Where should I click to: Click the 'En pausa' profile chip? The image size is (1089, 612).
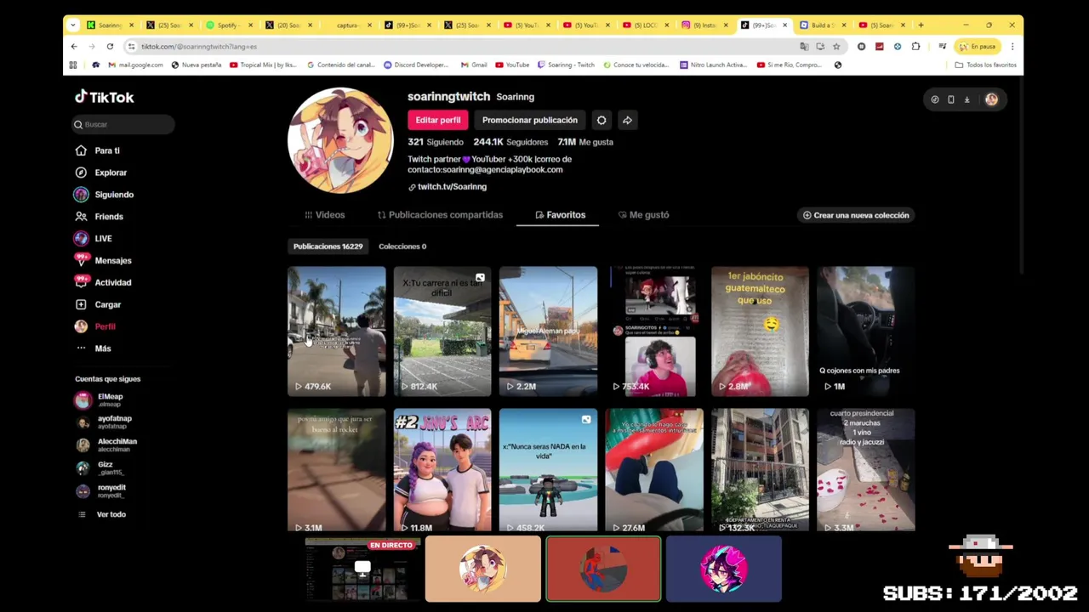click(x=978, y=47)
